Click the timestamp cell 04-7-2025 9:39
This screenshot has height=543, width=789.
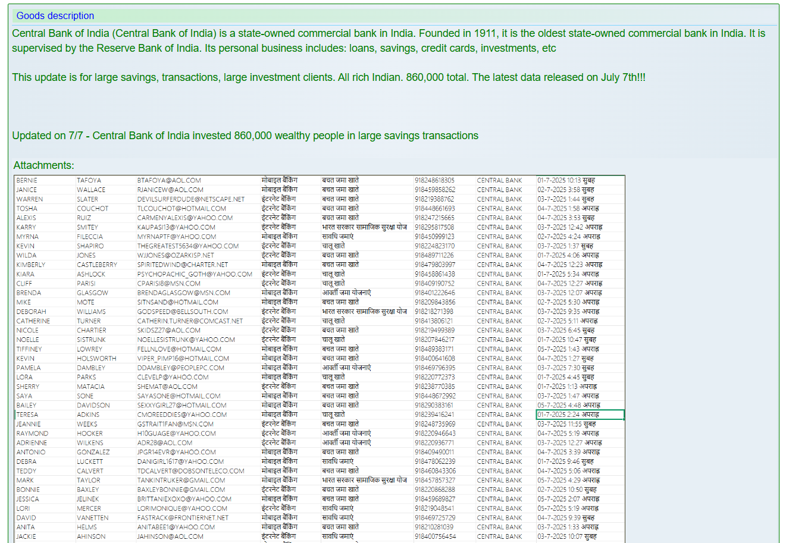(x=565, y=518)
